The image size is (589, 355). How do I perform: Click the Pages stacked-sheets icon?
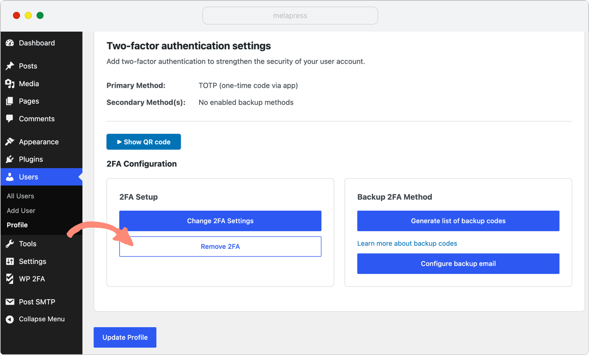coord(9,101)
